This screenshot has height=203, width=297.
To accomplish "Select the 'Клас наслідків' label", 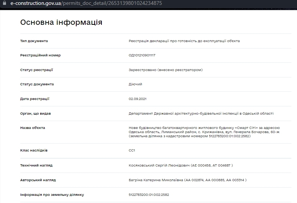I will coord(34,150).
